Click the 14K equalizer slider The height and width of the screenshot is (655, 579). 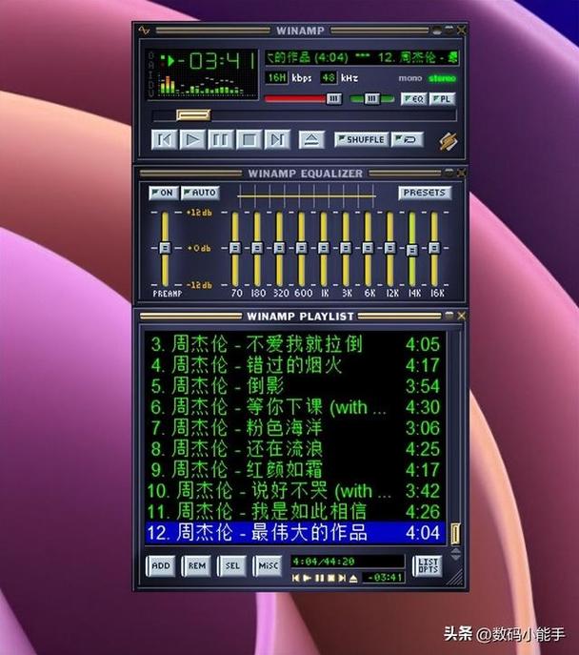412,249
